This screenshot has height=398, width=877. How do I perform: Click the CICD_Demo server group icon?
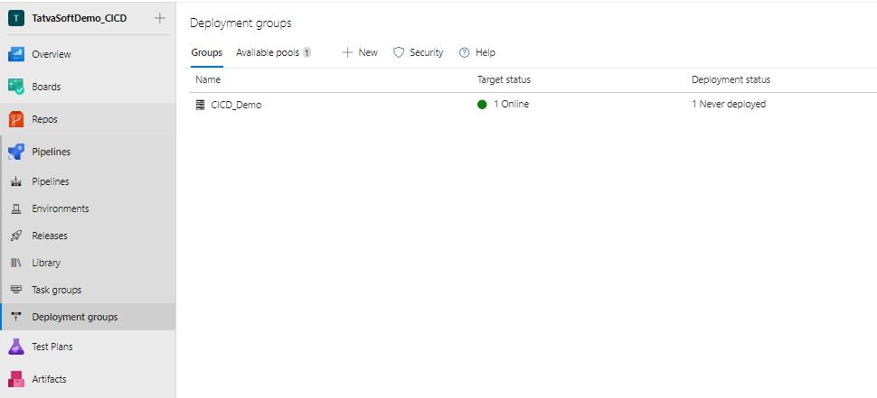pyautogui.click(x=200, y=105)
